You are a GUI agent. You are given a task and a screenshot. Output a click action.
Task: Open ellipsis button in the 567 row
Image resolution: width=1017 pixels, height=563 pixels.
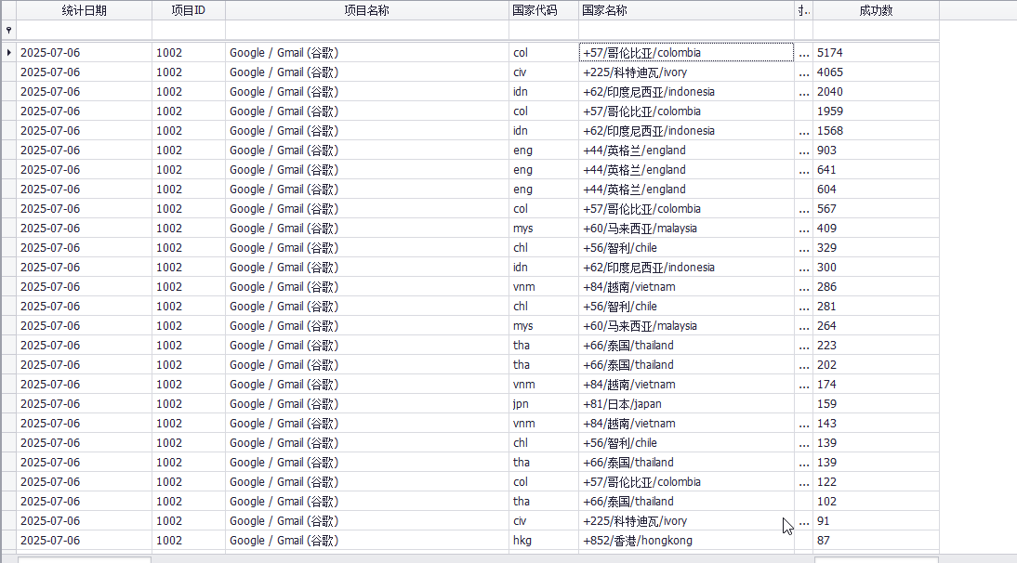(803, 209)
